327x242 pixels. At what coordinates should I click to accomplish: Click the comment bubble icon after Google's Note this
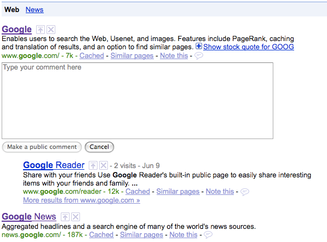pos(199,56)
